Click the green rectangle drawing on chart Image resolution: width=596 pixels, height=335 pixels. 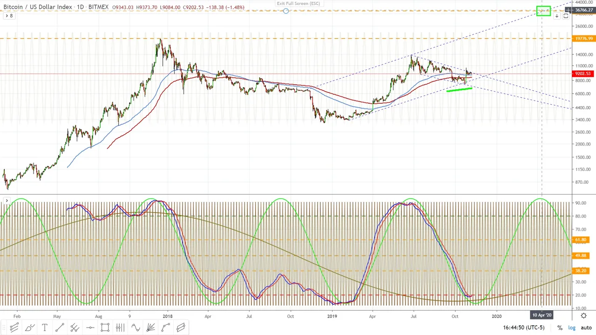[543, 11]
